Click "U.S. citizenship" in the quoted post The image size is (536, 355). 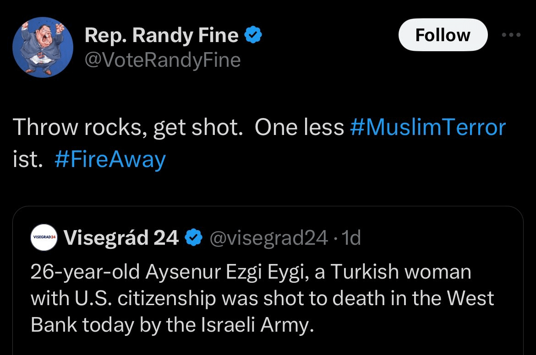coord(144,298)
